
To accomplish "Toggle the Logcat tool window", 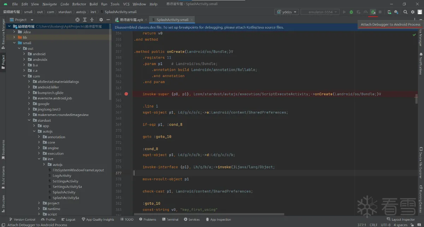I will click(x=68, y=220).
